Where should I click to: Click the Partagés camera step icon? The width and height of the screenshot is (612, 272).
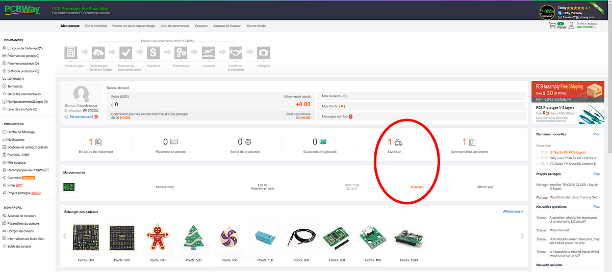coord(264,53)
